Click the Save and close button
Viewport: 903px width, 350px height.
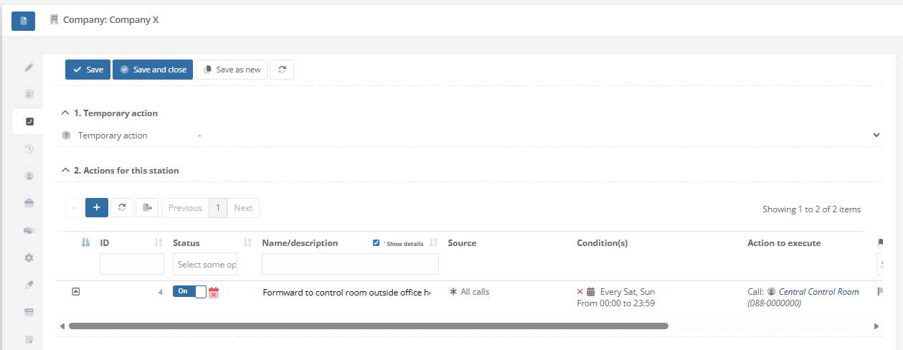pyautogui.click(x=153, y=70)
